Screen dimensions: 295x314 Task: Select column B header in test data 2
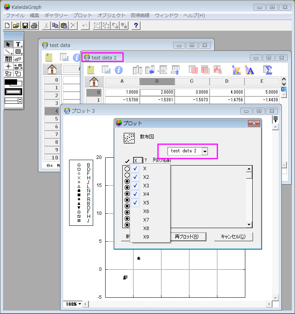pos(157,81)
